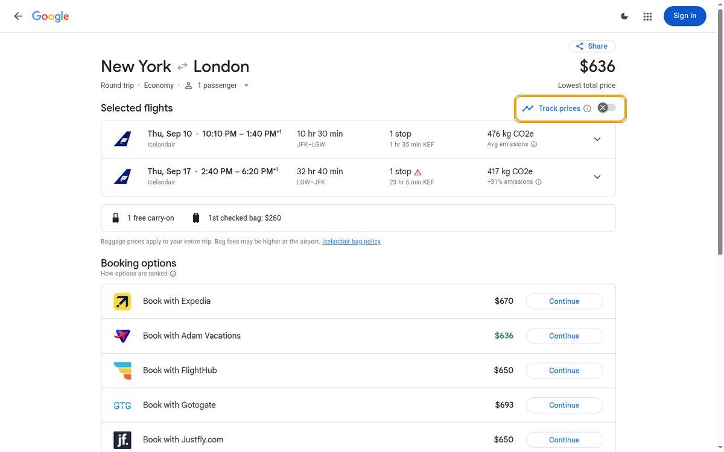Click the FlightHub logo icon
Image resolution: width=724 pixels, height=452 pixels.
point(122,371)
